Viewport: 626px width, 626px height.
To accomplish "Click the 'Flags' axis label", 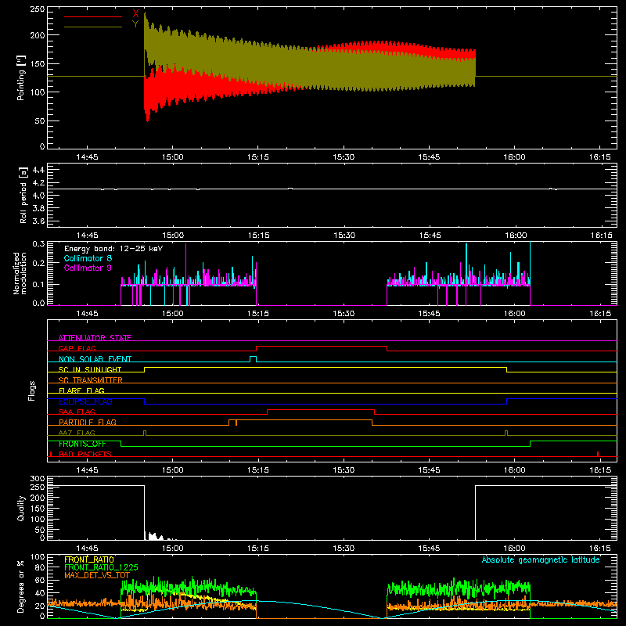I will click(x=32, y=390).
